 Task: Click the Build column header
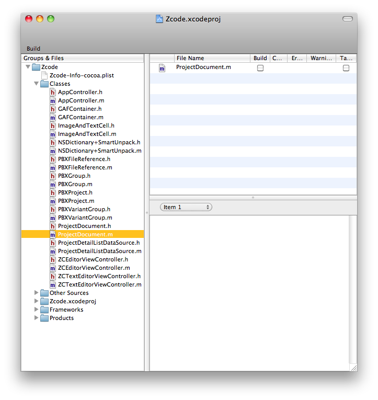tap(260, 58)
